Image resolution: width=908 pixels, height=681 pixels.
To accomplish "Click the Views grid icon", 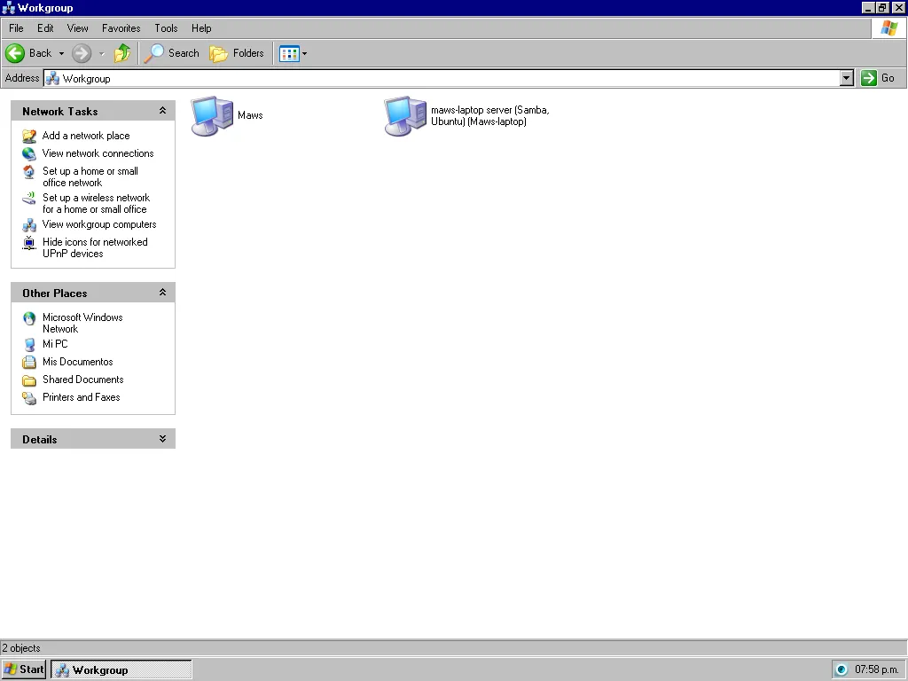I will pyautogui.click(x=289, y=54).
